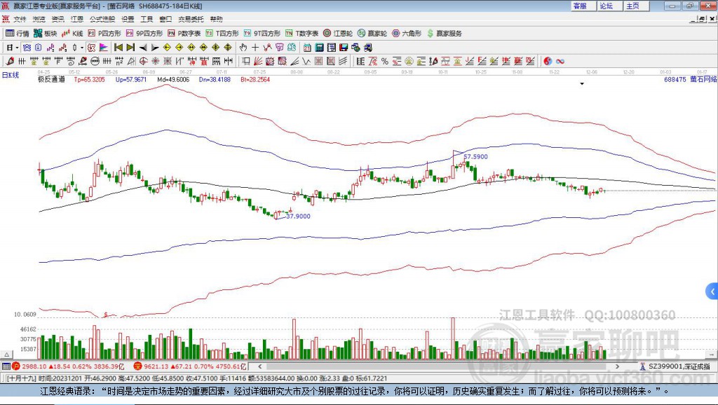Screen dimensions: 718x405
Task: Open the T数字表 tool
Action: click(302, 34)
